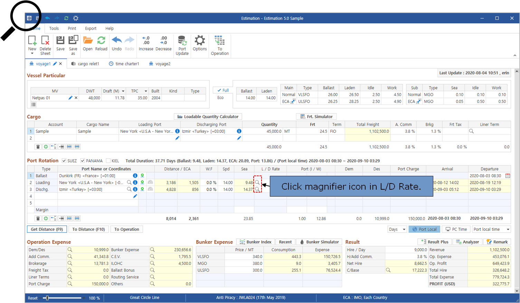Click info icon for Izmir discharging port
Screen dimensions: 520x303
coord(239,131)
